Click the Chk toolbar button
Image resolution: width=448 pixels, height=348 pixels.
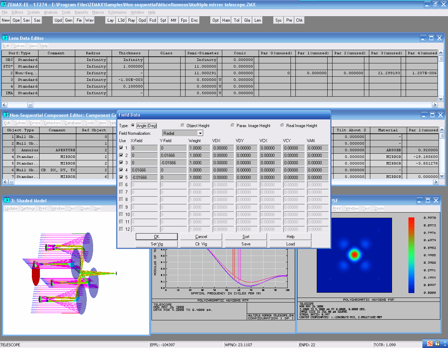pos(300,20)
